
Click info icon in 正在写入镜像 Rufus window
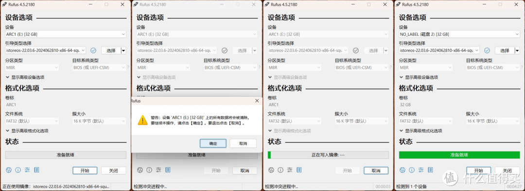(280, 170)
